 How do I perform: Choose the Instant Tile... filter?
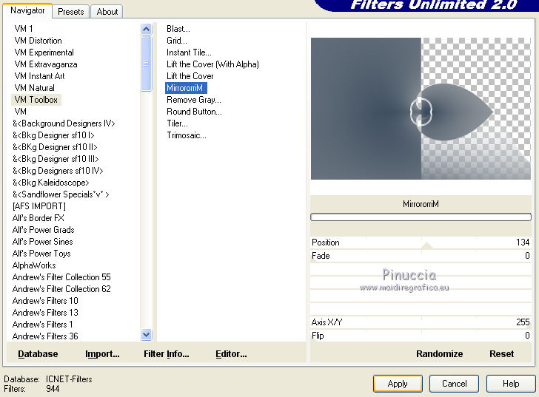pos(189,52)
